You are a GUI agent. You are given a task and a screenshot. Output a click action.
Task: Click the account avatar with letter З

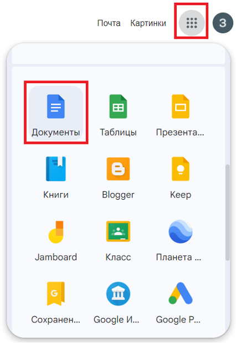[x=223, y=23]
